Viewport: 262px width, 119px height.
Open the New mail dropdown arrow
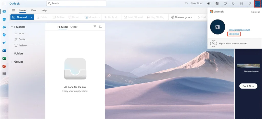(x=31, y=17)
